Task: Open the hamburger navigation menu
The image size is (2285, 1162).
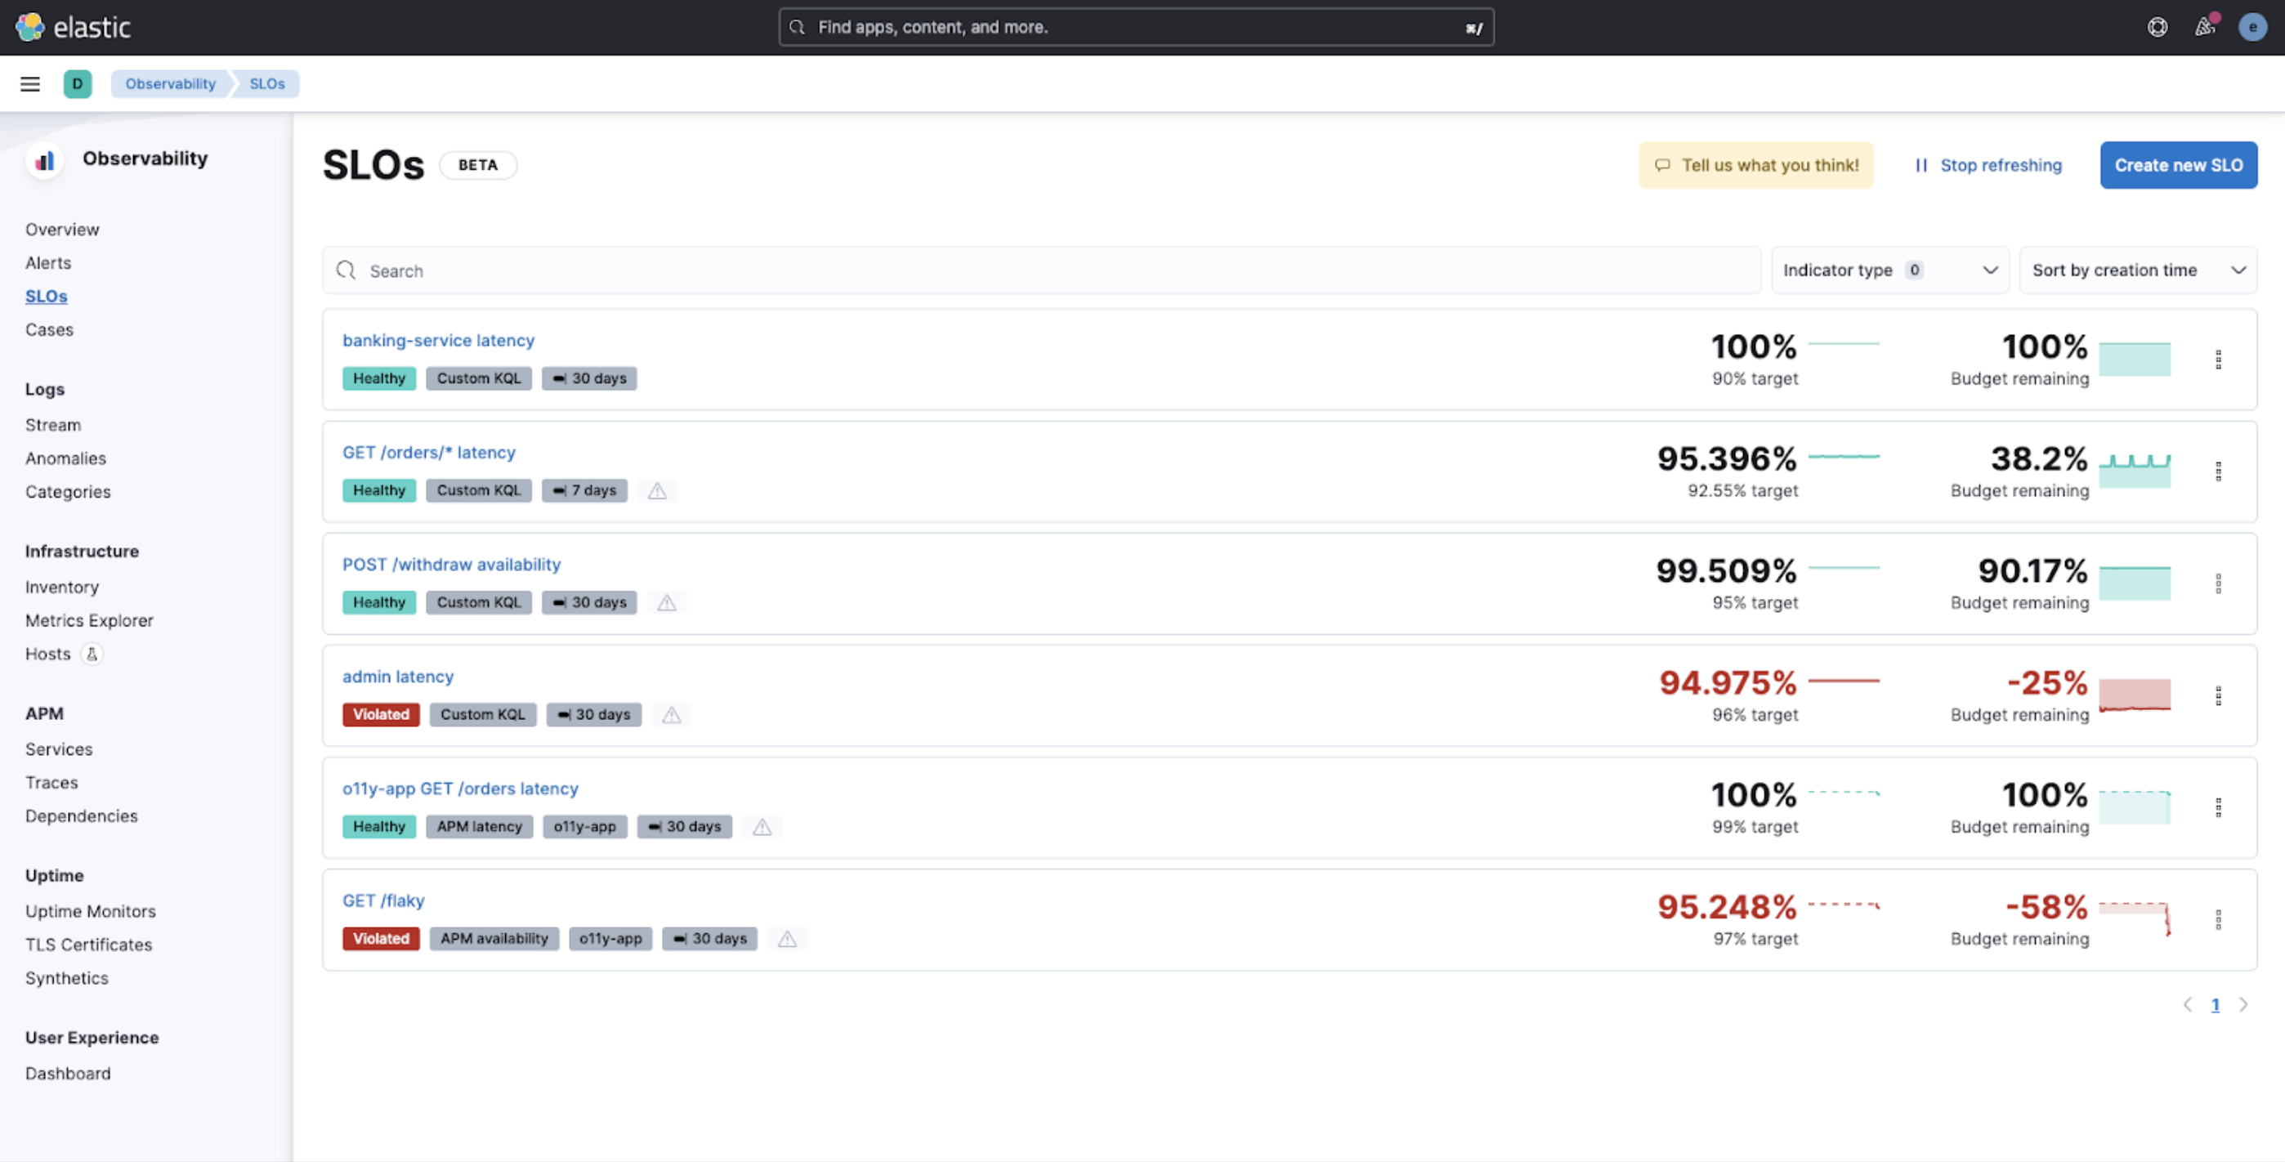Action: click(x=30, y=83)
